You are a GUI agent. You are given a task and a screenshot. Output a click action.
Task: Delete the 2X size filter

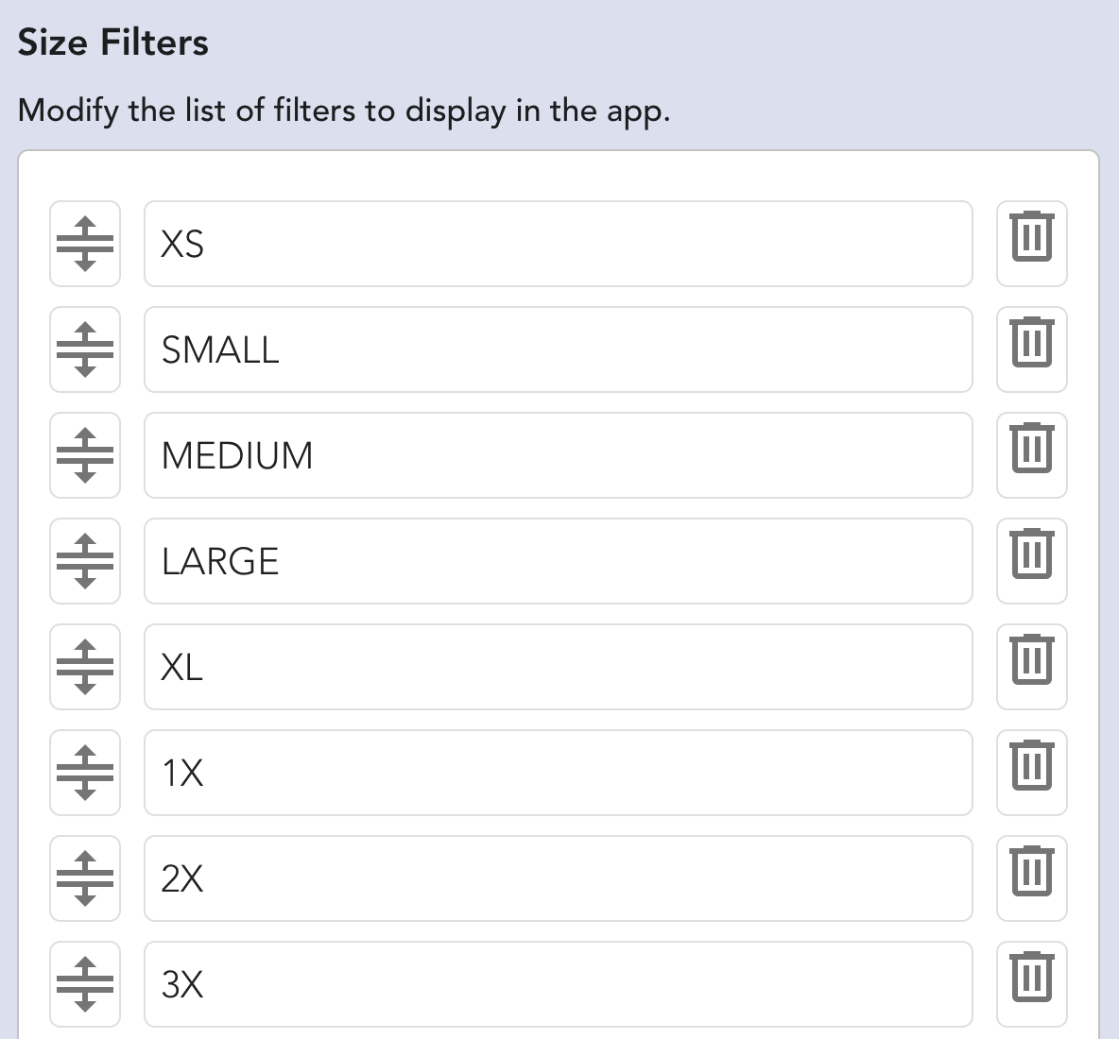[x=1031, y=878]
